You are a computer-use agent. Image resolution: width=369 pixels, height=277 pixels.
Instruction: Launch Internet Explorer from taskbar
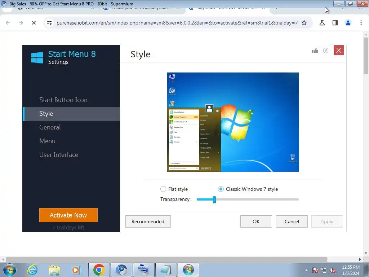point(32,270)
